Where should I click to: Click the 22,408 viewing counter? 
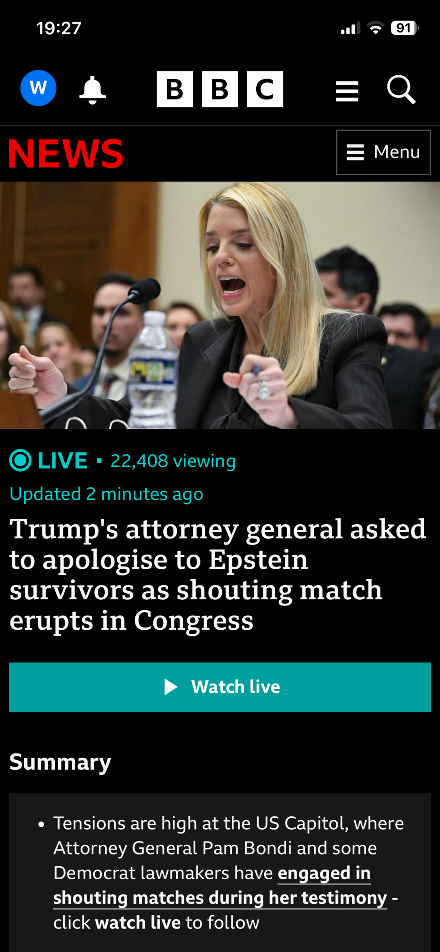click(173, 461)
